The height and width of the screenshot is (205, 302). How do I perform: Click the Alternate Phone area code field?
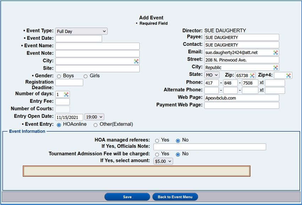[x=211, y=90]
